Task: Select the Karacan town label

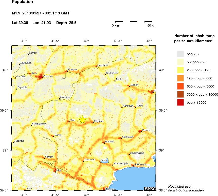Action: point(128,106)
